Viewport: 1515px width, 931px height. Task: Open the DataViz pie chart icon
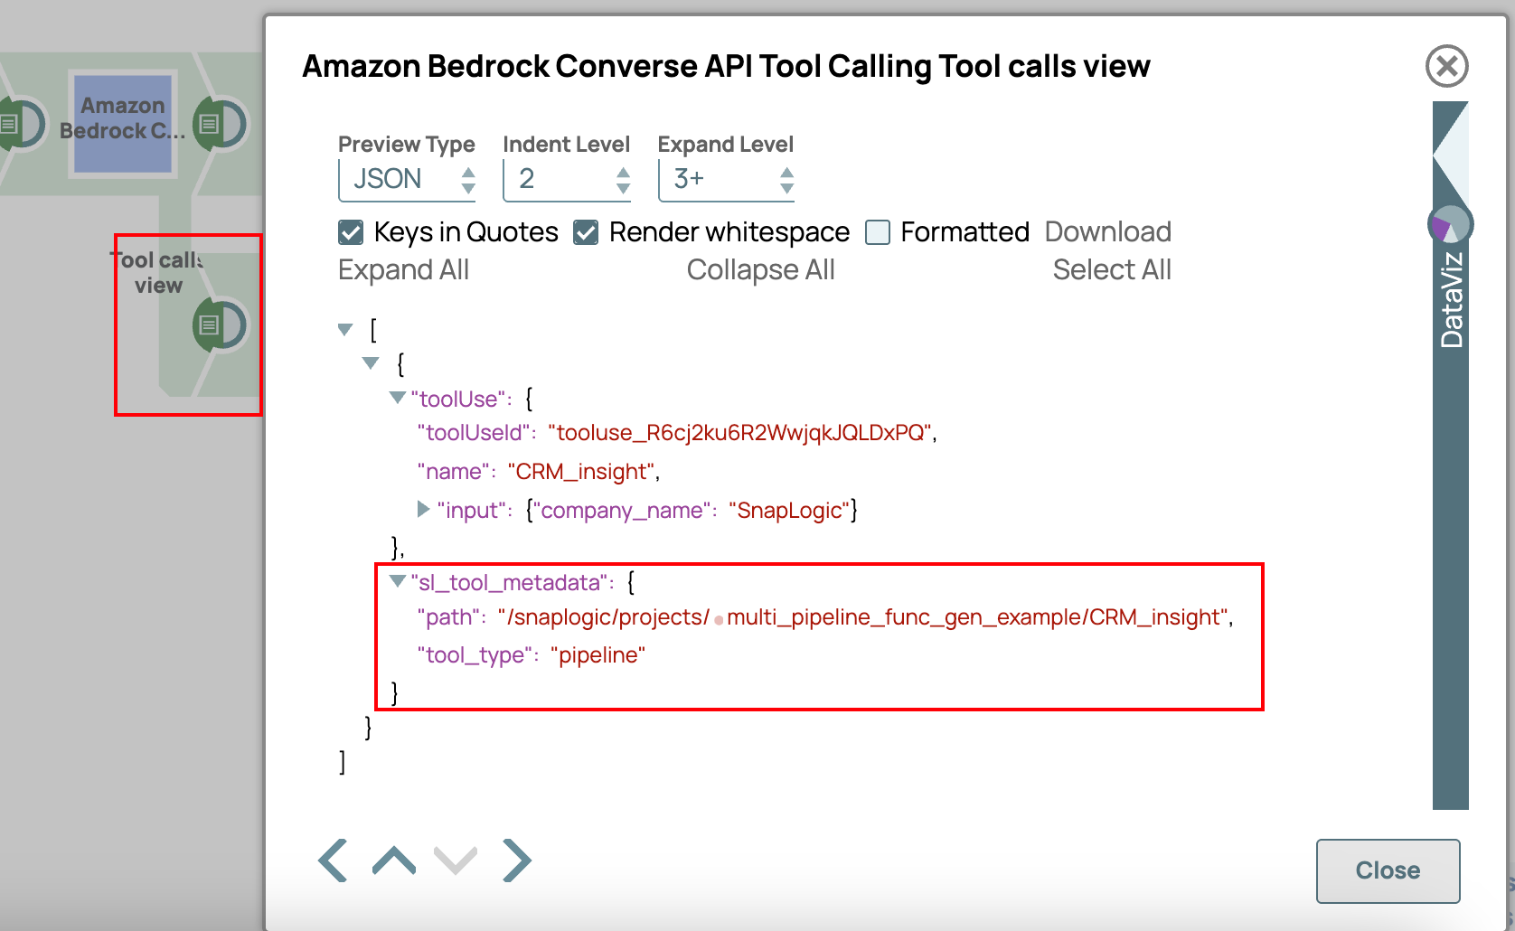coord(1450,225)
